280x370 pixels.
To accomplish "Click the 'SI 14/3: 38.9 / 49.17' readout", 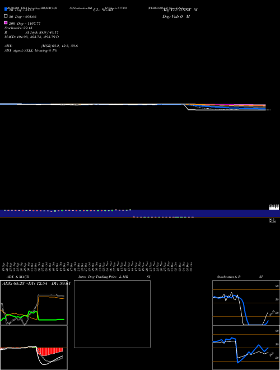I will [x=42, y=33].
